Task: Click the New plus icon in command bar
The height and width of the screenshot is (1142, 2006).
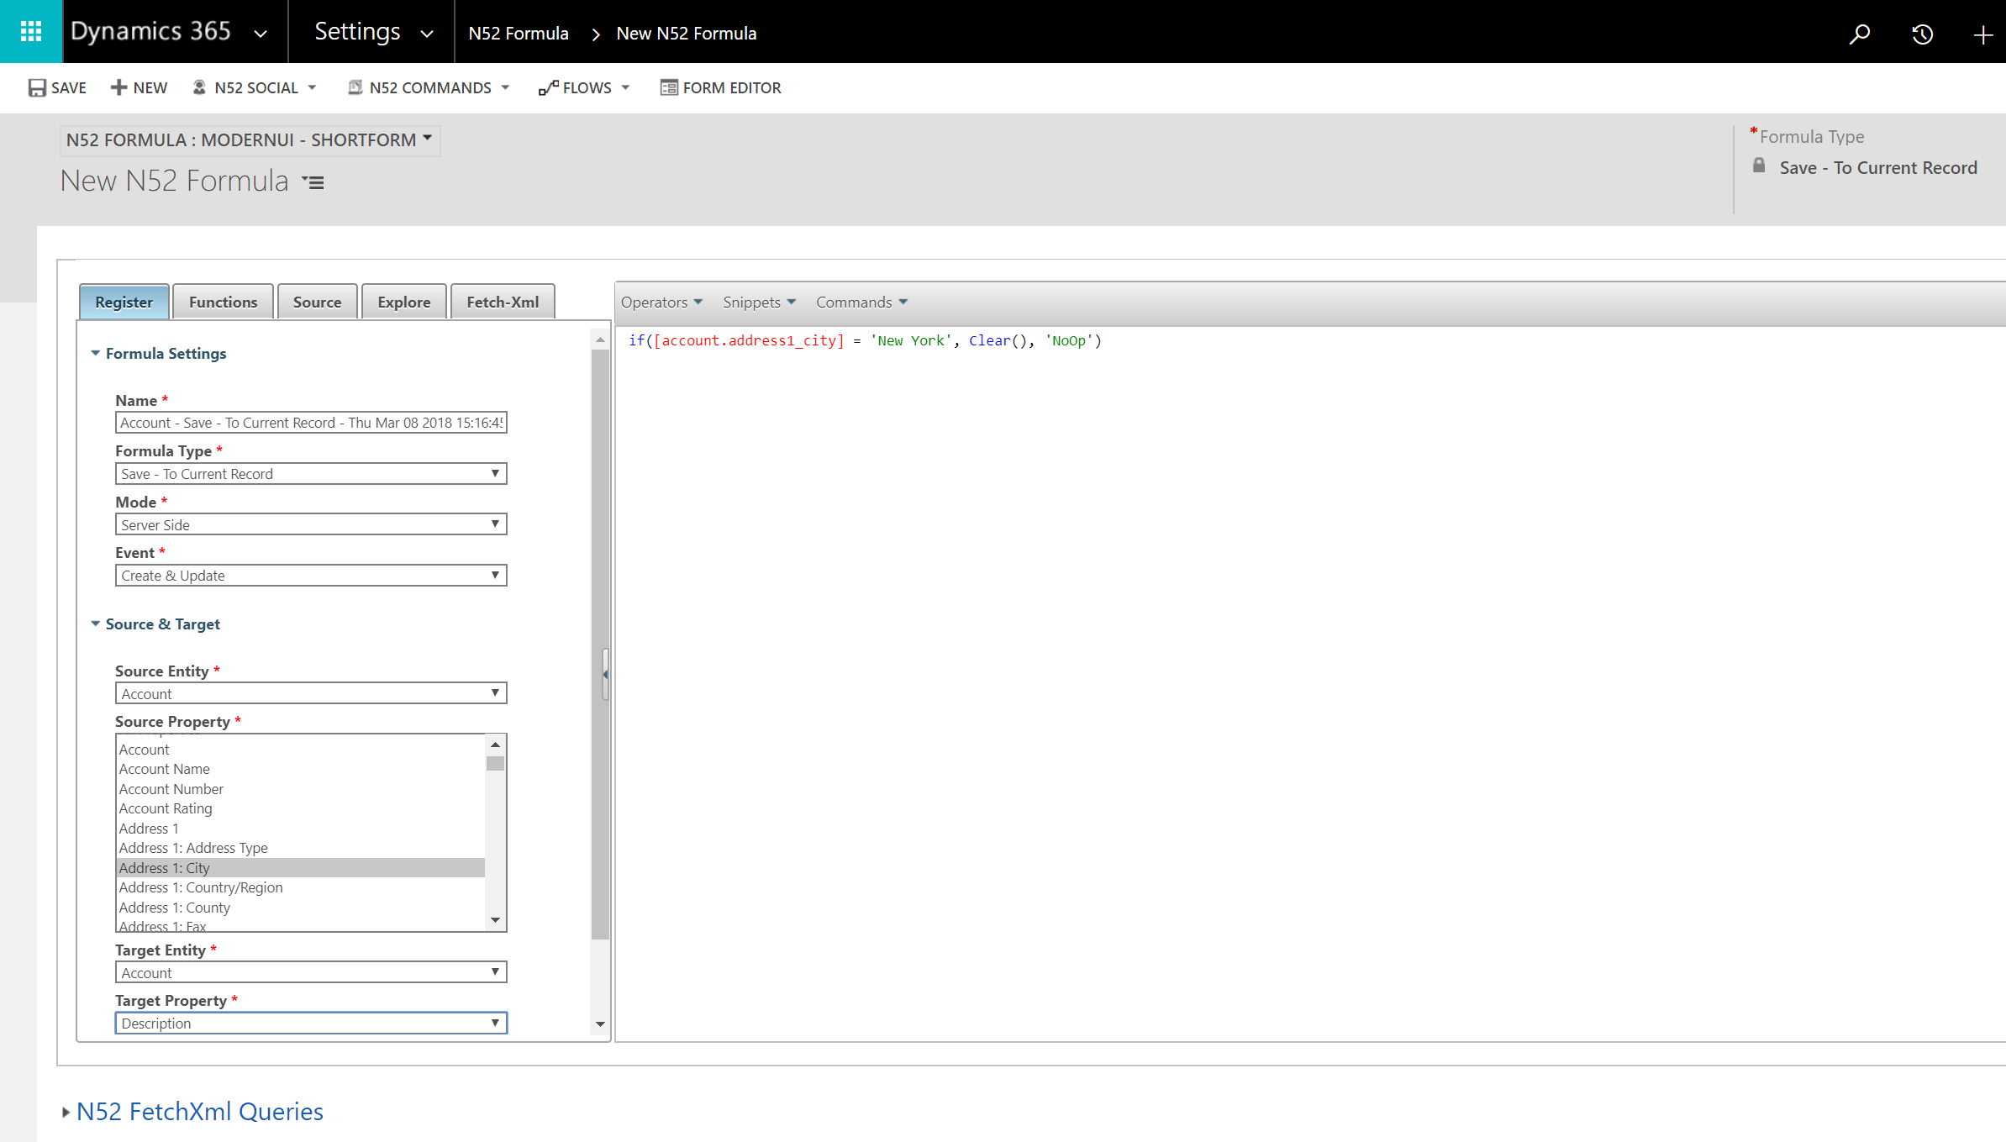Action: click(x=118, y=87)
